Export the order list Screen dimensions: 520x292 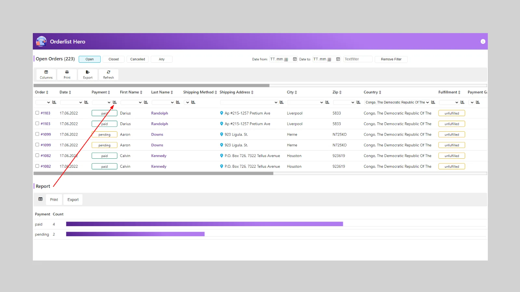pos(88,75)
